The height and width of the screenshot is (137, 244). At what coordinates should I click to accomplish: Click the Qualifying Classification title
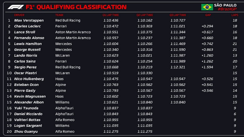pyautogui.click(x=81, y=7)
